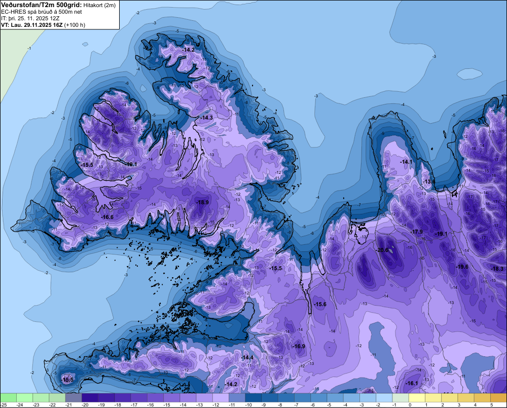
Task: Pick the legend swatch labeled -12
Action: (x=221, y=397)
